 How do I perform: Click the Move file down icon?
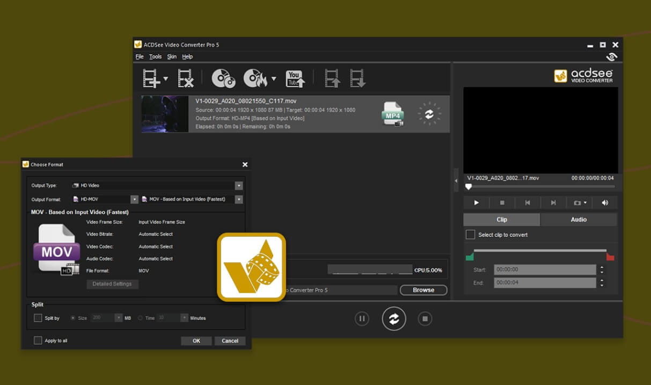click(357, 78)
